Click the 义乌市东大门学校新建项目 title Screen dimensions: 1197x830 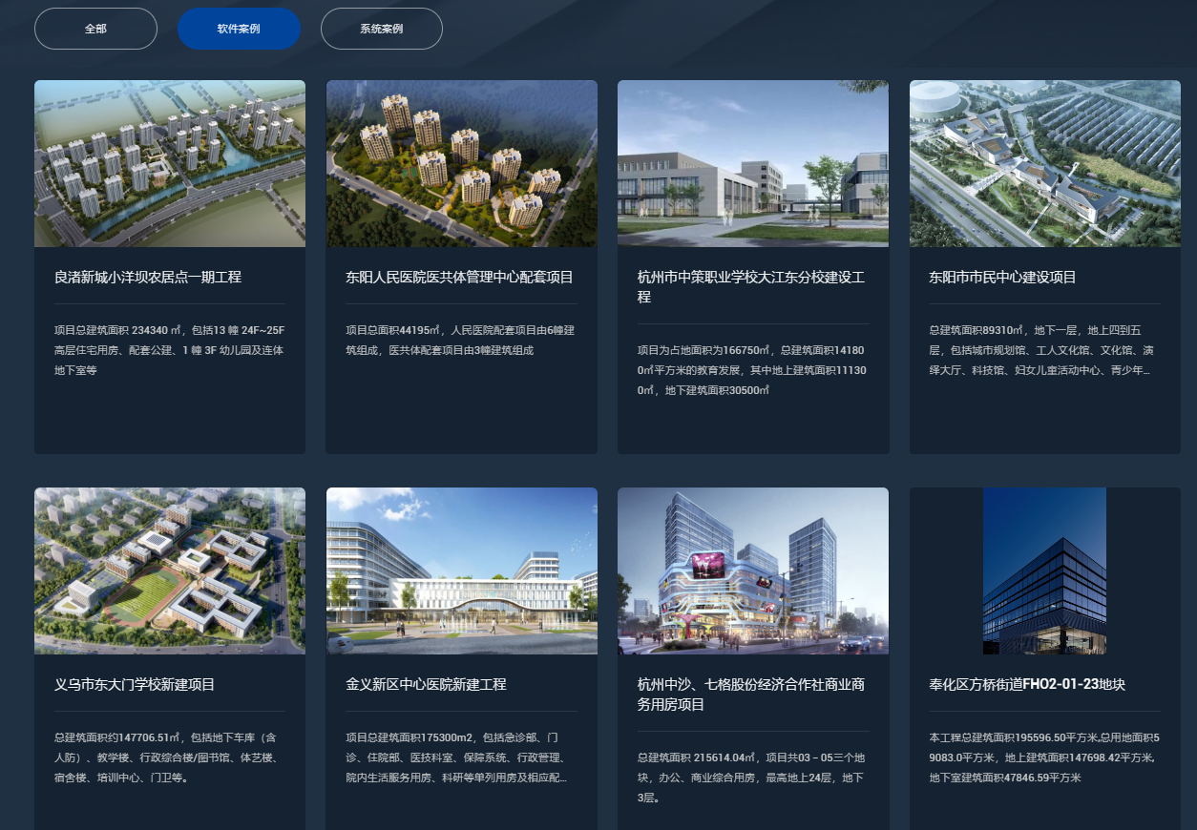[135, 685]
